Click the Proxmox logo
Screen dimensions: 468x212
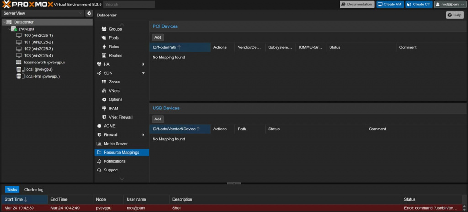click(27, 4)
